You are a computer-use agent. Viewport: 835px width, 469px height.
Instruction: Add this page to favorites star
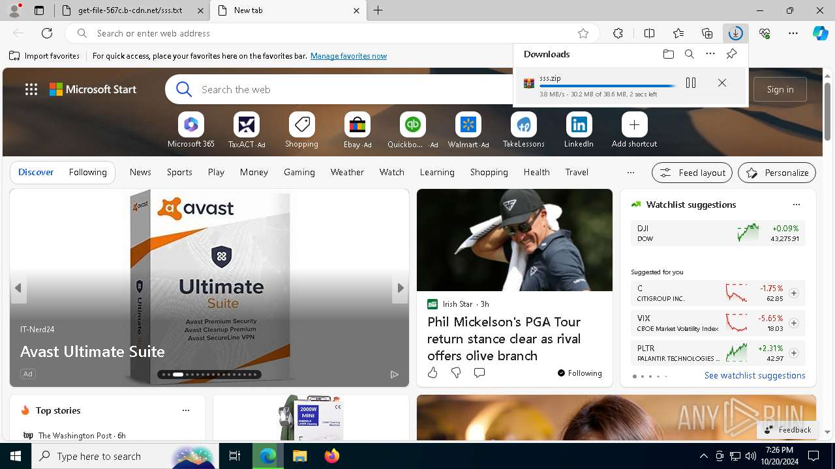click(583, 33)
